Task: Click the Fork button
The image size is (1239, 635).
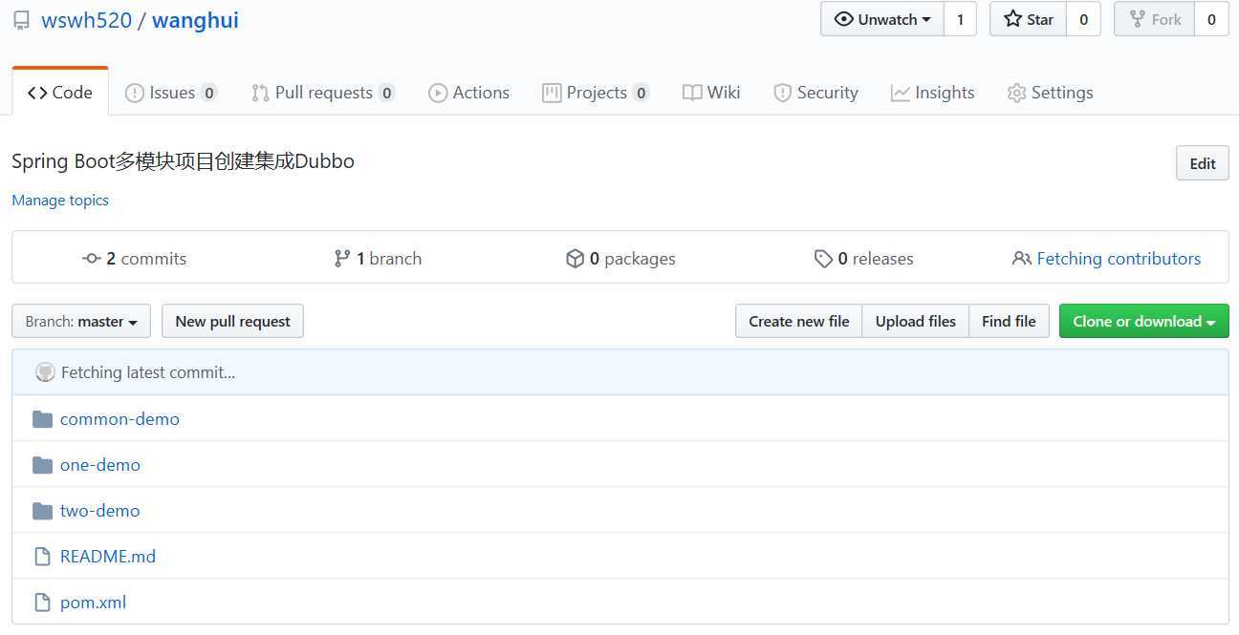Action: click(1155, 19)
